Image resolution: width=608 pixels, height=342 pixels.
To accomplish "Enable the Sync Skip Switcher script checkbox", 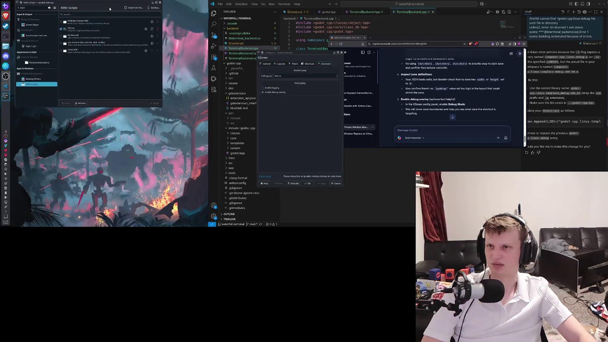I will click(x=61, y=43).
